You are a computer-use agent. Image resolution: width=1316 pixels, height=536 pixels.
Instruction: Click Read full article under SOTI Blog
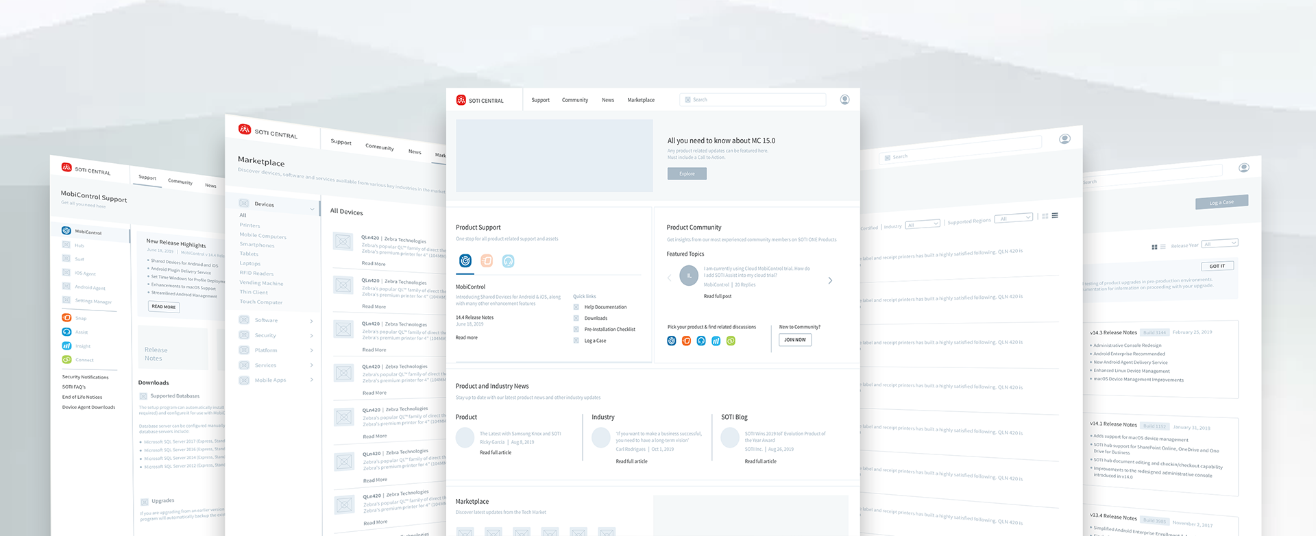pyautogui.click(x=761, y=461)
